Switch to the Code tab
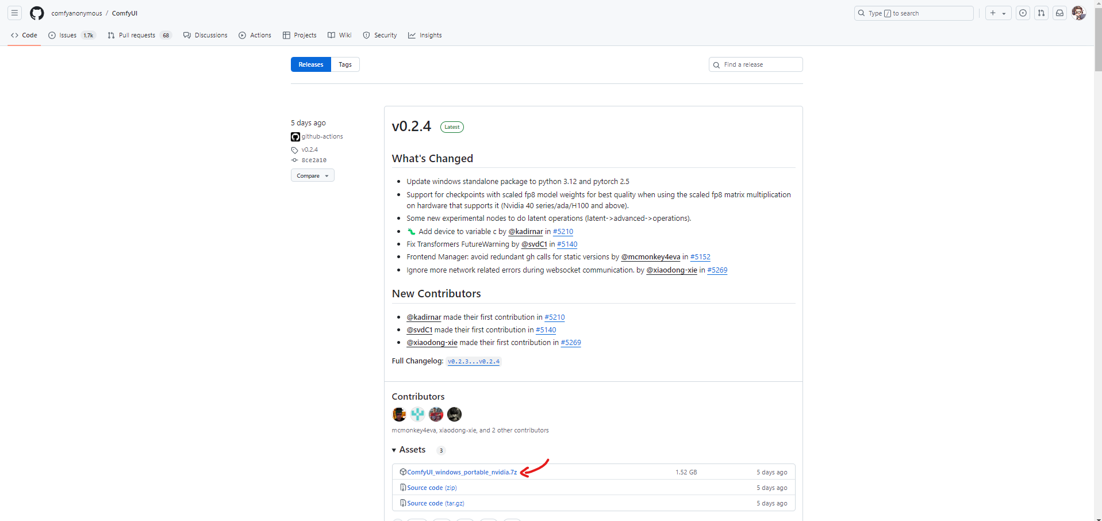Image resolution: width=1102 pixels, height=521 pixels. pos(24,35)
